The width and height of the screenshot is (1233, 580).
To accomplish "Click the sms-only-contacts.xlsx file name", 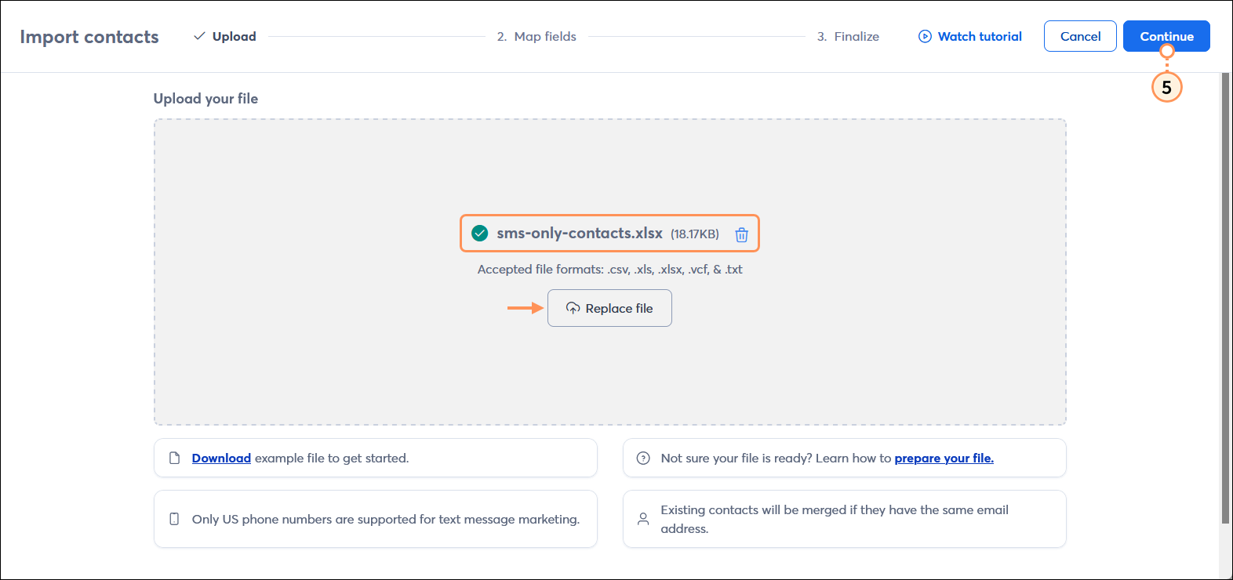I will [x=580, y=233].
